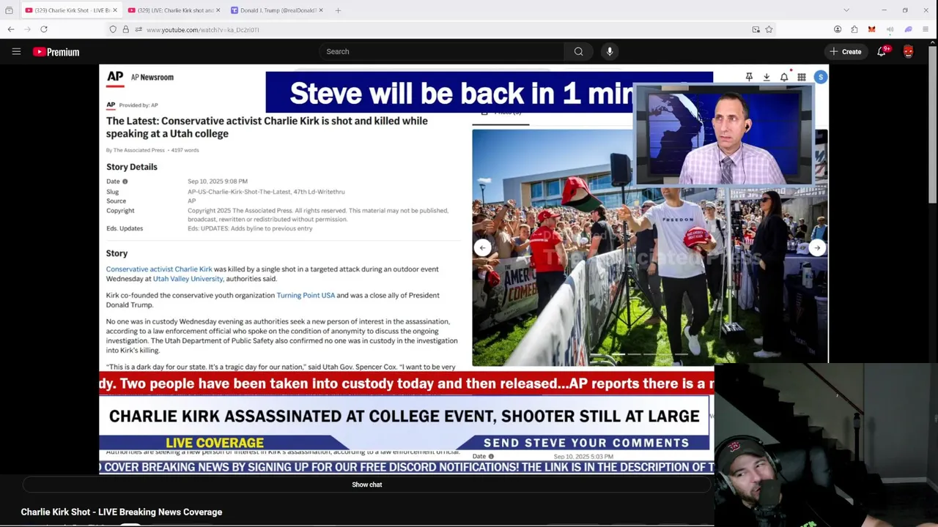Click the video title 'Charlie Kirk Shot - LIVE Breaking News Coverage'

click(122, 512)
